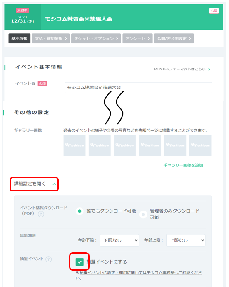Select 管理者のみダウンロード可能 radio option
This screenshot has height=287, width=229.
point(143,214)
